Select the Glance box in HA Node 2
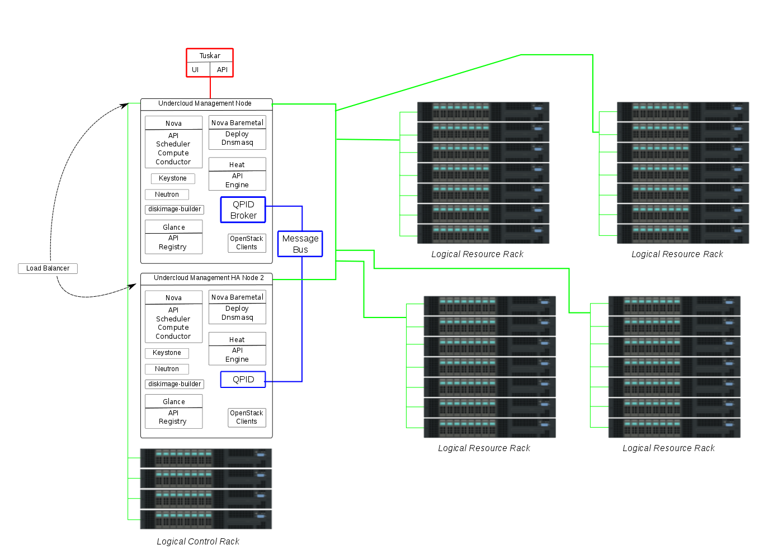 [x=173, y=411]
